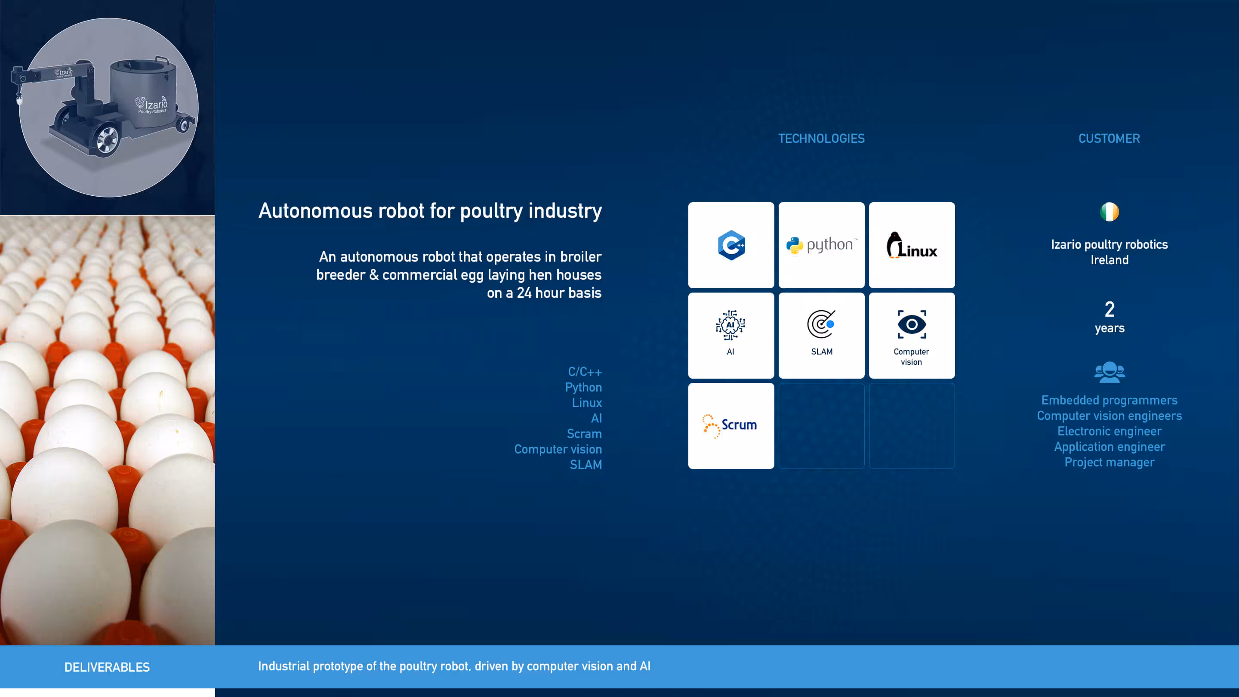1239x697 pixels.
Task: Click the CUSTOMER heading
Action: click(x=1109, y=139)
